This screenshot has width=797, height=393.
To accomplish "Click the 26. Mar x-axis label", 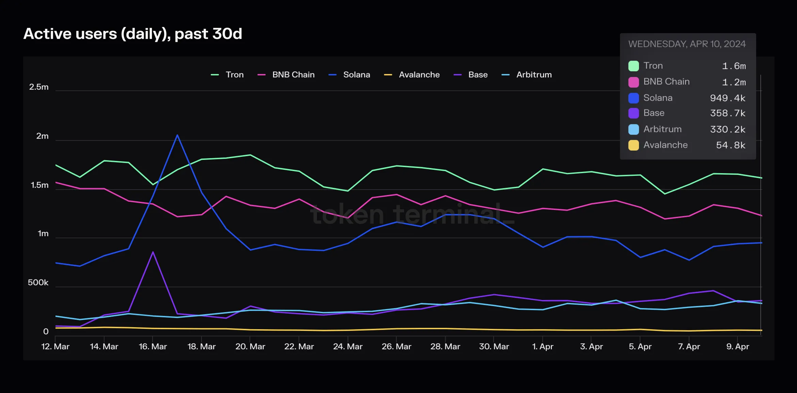I will [396, 347].
